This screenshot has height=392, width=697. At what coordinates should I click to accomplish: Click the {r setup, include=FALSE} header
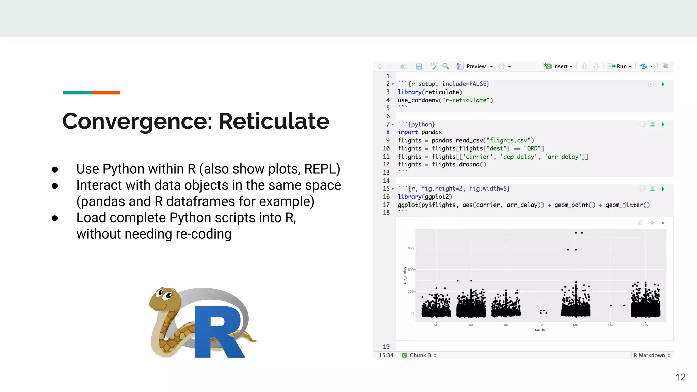[443, 84]
